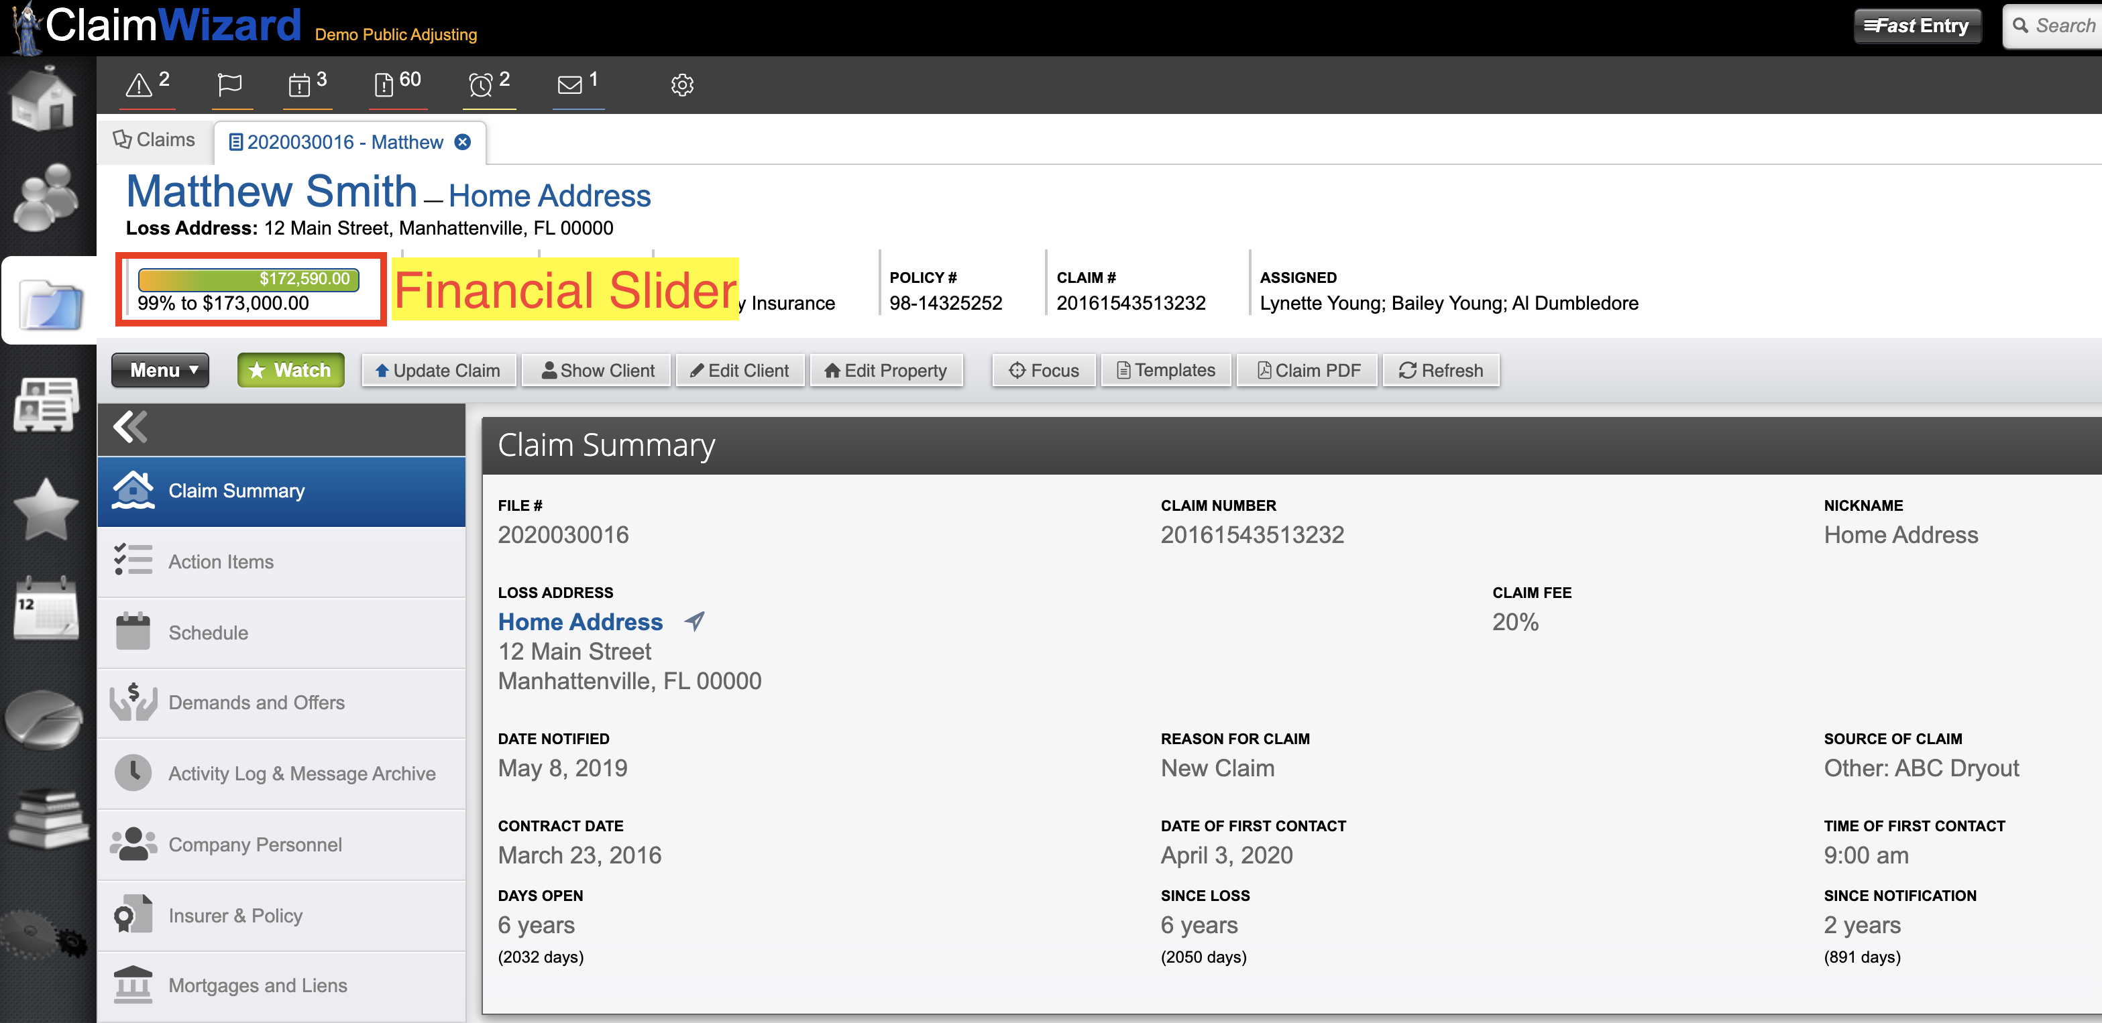Toggle Focus mode button
Screen dimensions: 2102x1023
(1044, 370)
